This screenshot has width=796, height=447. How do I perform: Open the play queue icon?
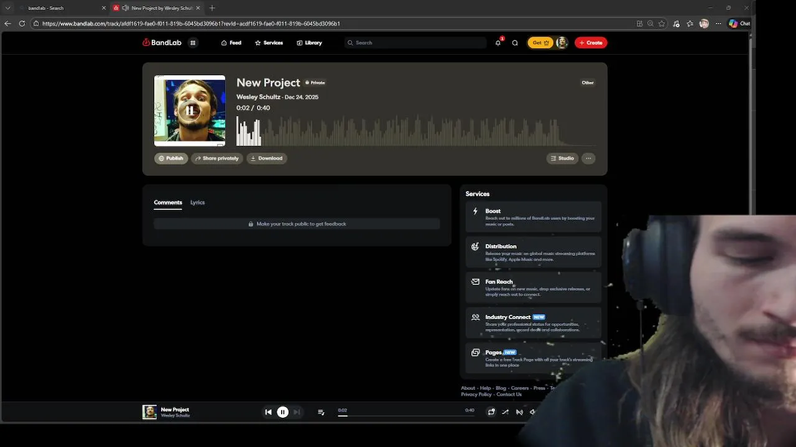pos(321,412)
